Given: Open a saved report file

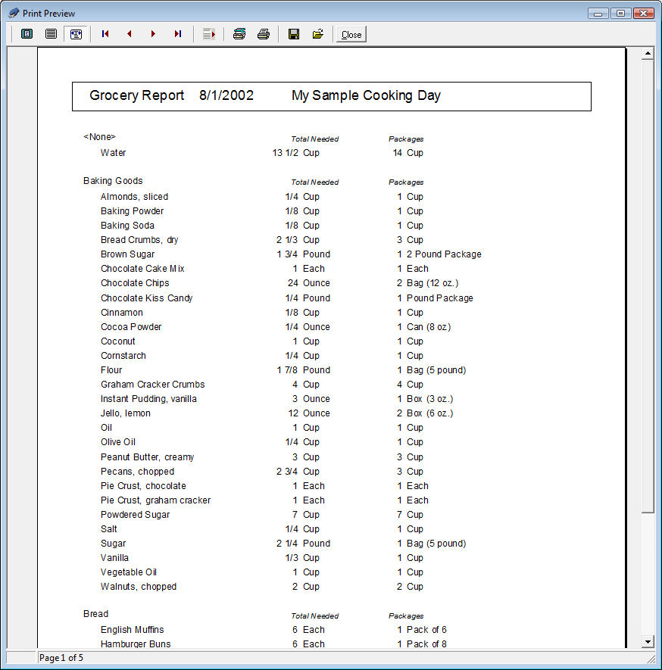Looking at the screenshot, I should [318, 34].
